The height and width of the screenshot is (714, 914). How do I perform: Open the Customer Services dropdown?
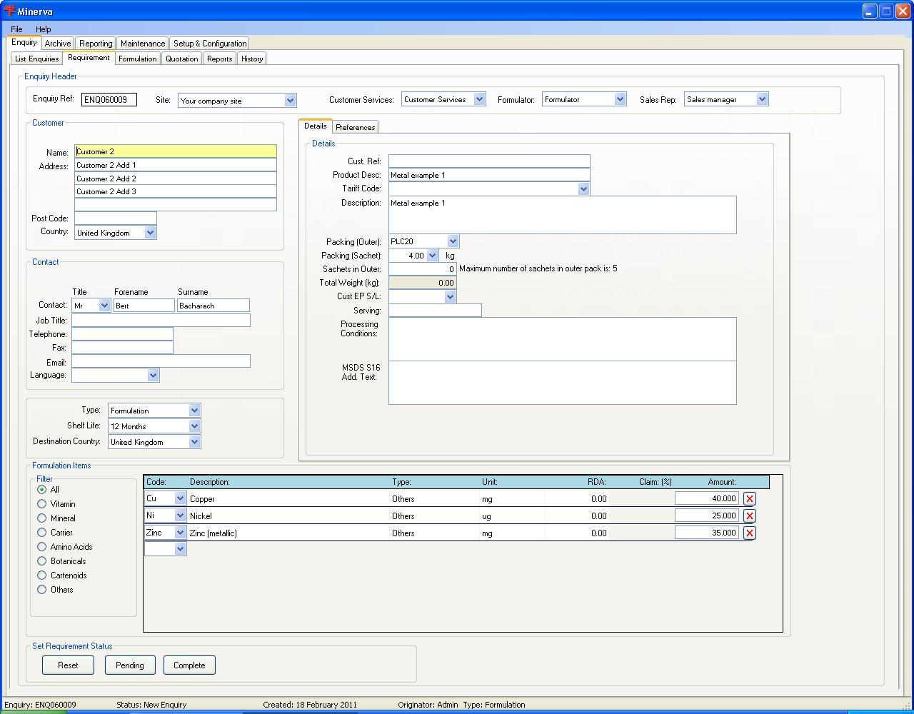click(x=479, y=99)
